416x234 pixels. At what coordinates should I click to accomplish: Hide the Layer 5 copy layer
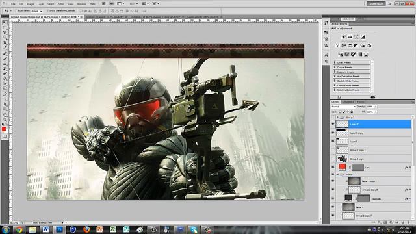[333, 133]
